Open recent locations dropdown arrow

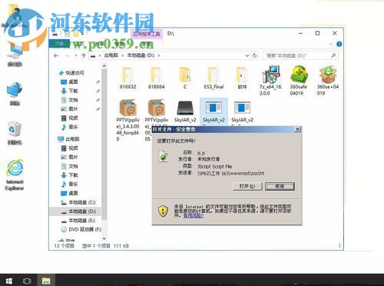click(76, 55)
